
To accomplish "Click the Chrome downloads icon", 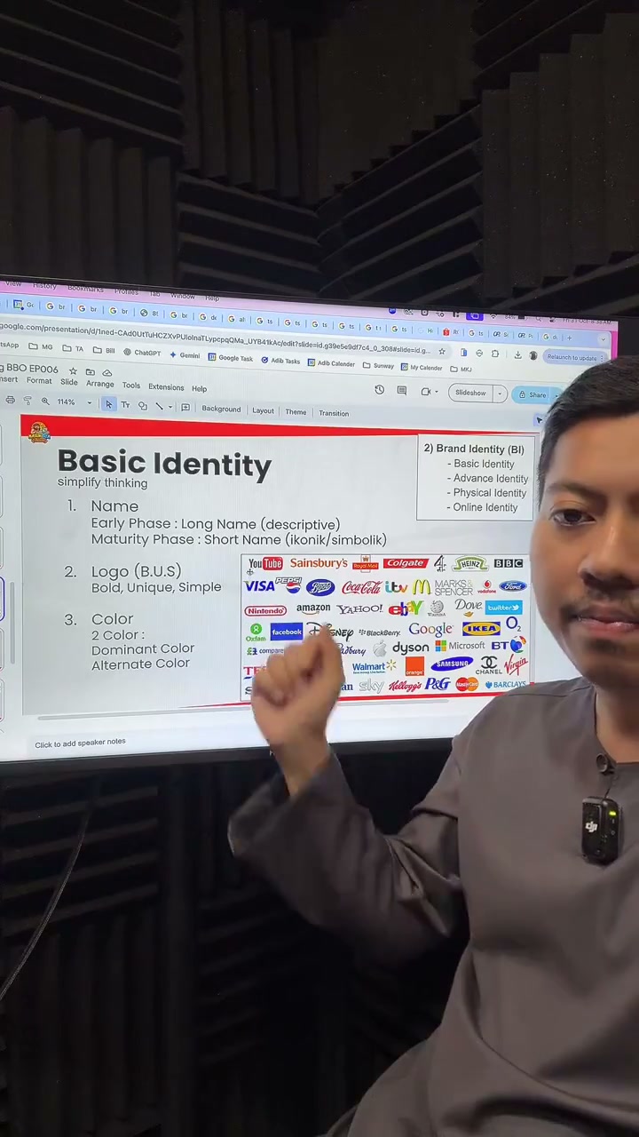I will (517, 354).
